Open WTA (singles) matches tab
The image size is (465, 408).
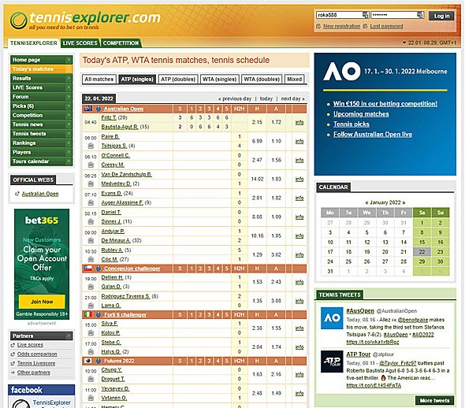(x=219, y=79)
